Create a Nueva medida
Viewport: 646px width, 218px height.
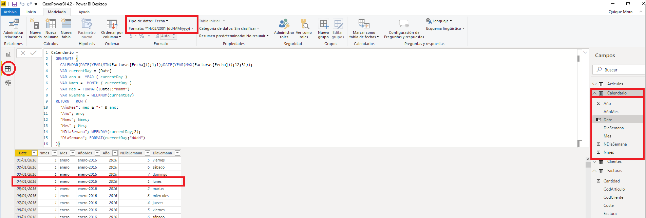35,29
